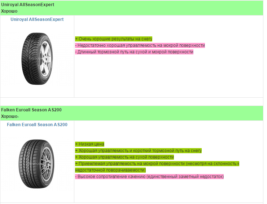This screenshot has width=267, height=204.
Task: Open the blue Uniroyal AllSeasonExpert link
Action: point(37,19)
